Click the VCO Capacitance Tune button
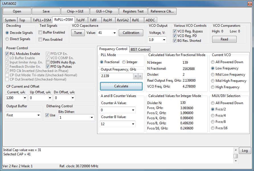This screenshot has height=171, width=254. point(78,33)
